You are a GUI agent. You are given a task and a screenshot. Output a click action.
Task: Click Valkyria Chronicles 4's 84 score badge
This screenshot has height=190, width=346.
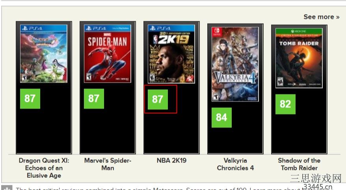click(x=221, y=118)
